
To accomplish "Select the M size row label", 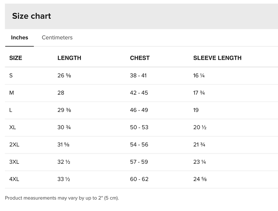I will (x=12, y=93).
